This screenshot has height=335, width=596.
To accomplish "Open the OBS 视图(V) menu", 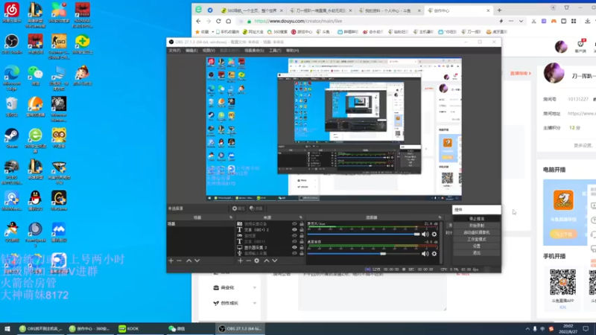I will pyautogui.click(x=209, y=51).
